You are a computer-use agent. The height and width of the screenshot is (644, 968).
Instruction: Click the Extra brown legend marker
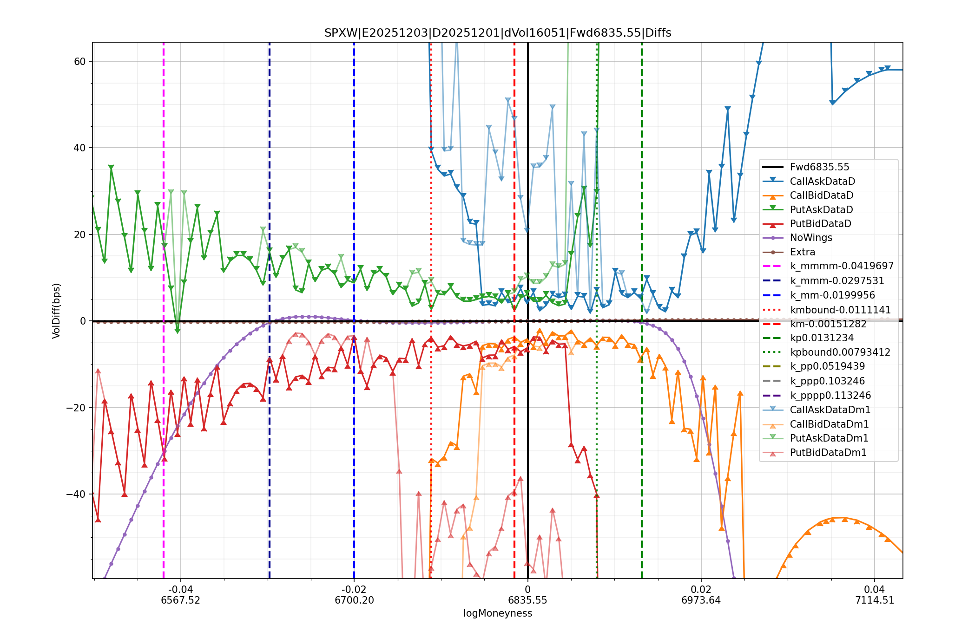click(x=772, y=252)
